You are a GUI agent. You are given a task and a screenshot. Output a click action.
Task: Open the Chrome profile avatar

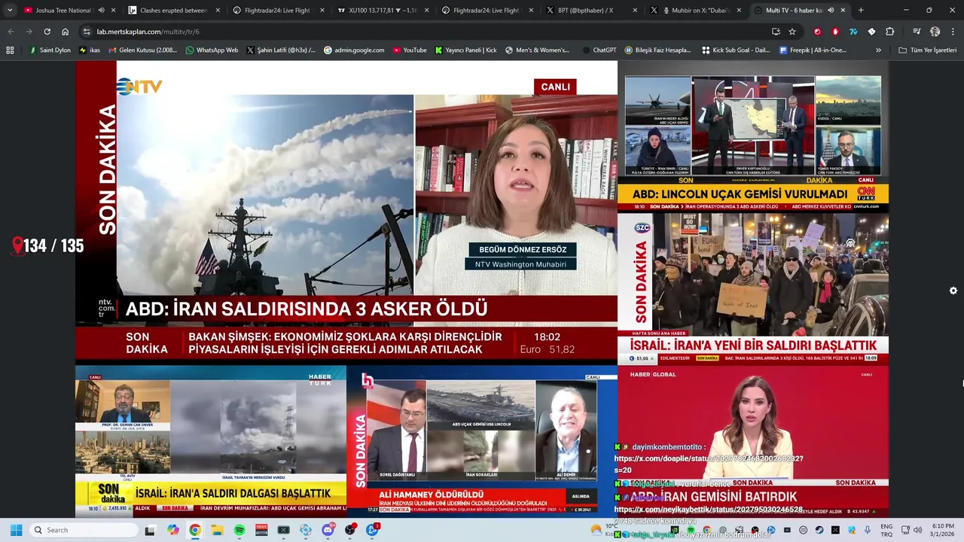click(935, 32)
